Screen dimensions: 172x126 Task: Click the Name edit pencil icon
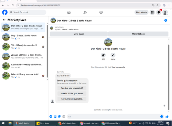click(113, 55)
